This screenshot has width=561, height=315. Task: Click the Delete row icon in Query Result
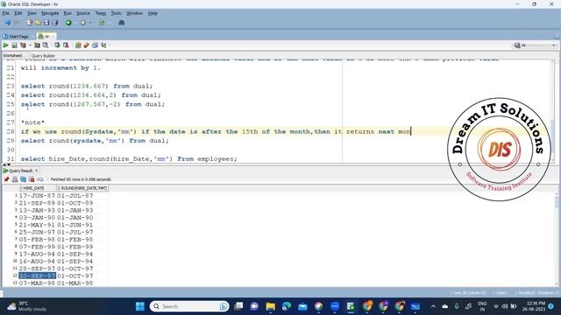(x=32, y=179)
